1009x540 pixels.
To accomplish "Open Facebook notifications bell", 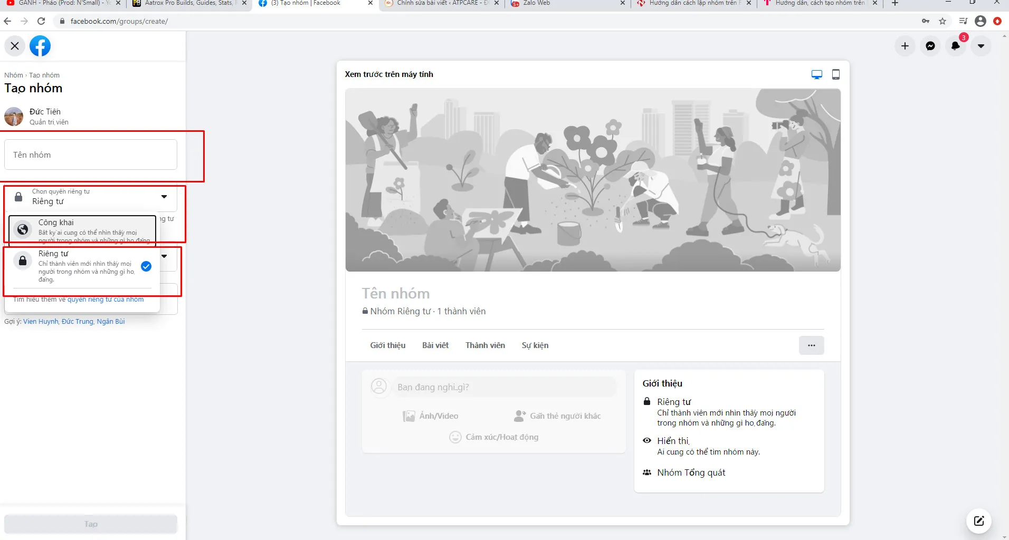I will pos(956,46).
